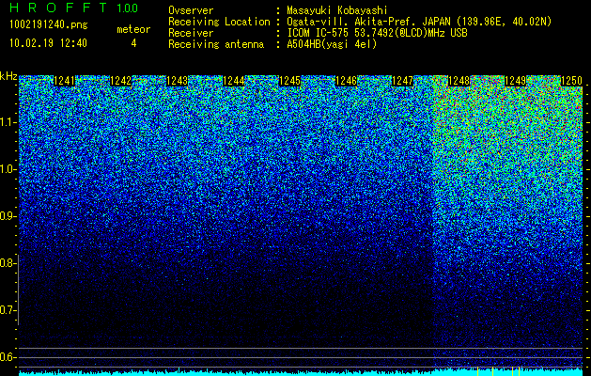The height and width of the screenshot is (376, 591).
Task: Click the meteor count value 4
Action: click(x=133, y=43)
